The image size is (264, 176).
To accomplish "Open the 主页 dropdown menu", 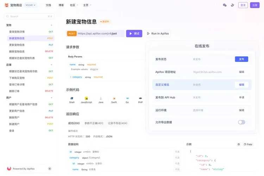I will pos(87,5).
